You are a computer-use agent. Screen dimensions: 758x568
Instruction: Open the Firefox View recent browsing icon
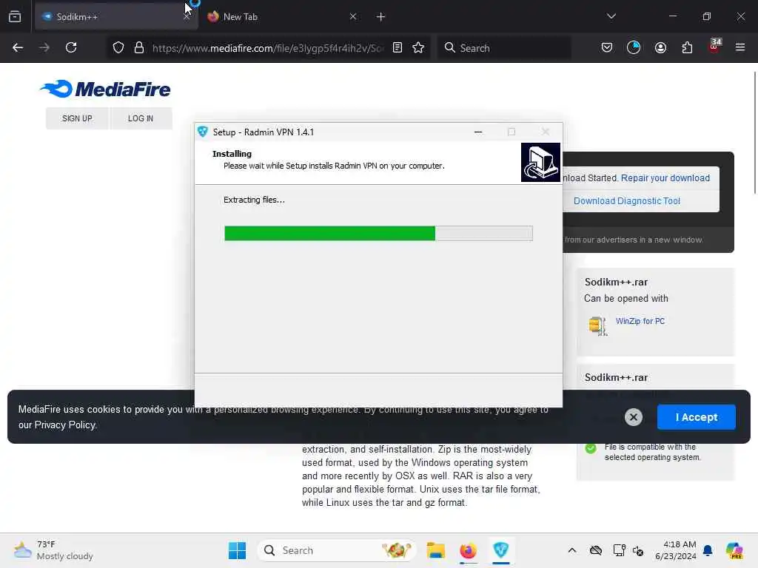pos(15,16)
